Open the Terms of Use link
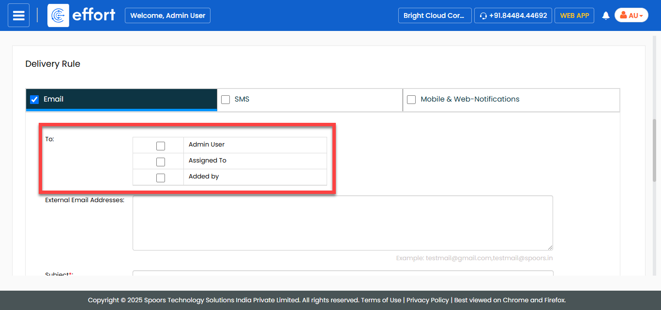Image resolution: width=661 pixels, height=310 pixels. click(x=381, y=300)
